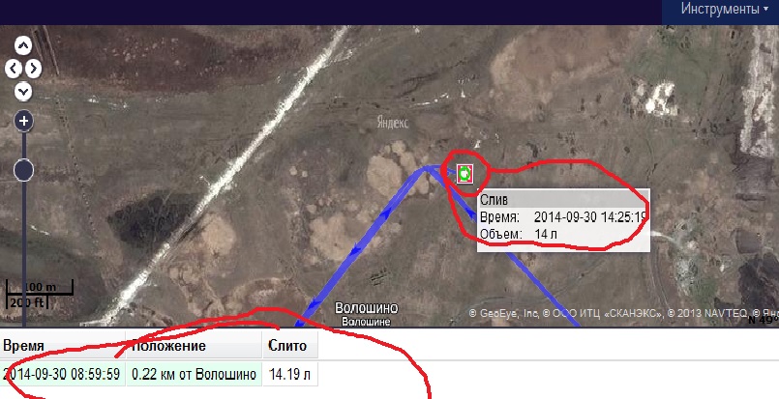Click the Яндекс watermark on map
Image resolution: width=779 pixels, height=399 pixels.
tap(393, 123)
